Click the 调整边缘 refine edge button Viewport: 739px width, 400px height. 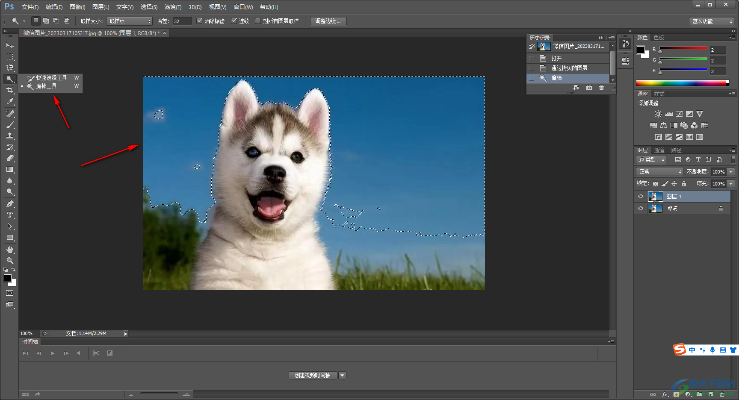click(328, 21)
